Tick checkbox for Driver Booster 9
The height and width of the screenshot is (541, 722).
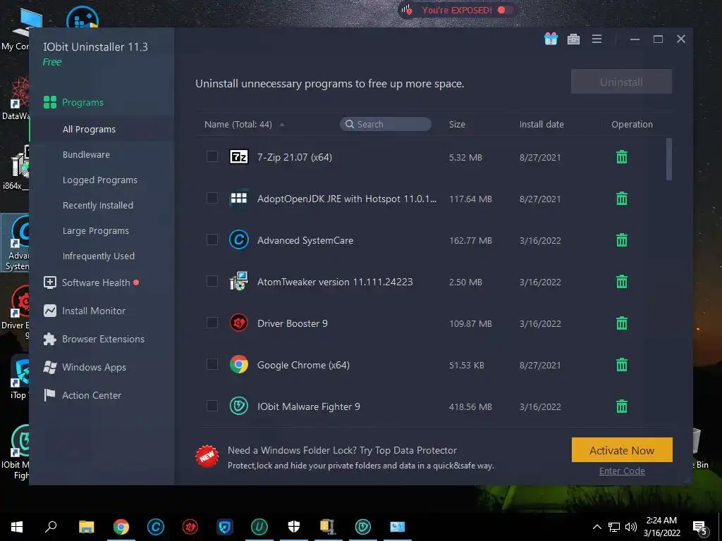pos(212,323)
